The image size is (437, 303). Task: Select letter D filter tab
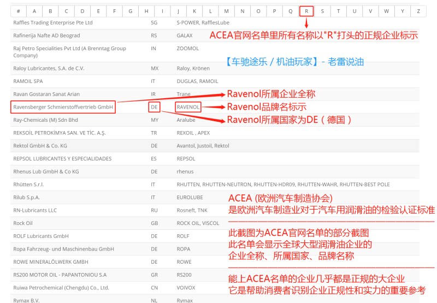click(82, 11)
